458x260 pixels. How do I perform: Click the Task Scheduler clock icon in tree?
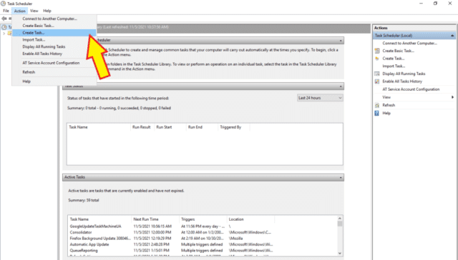click(4, 27)
